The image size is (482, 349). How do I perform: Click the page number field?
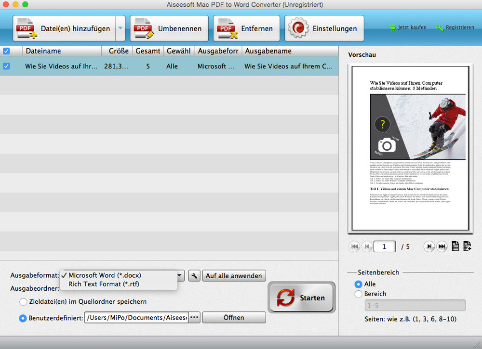pyautogui.click(x=385, y=246)
